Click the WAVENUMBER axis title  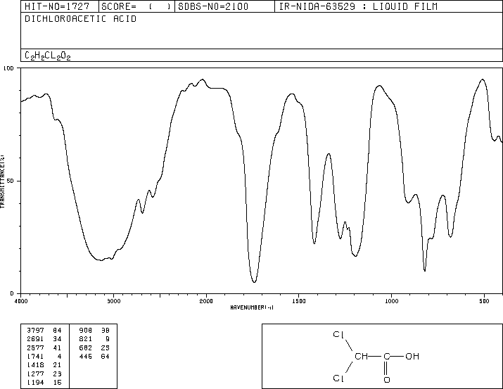click(x=252, y=307)
